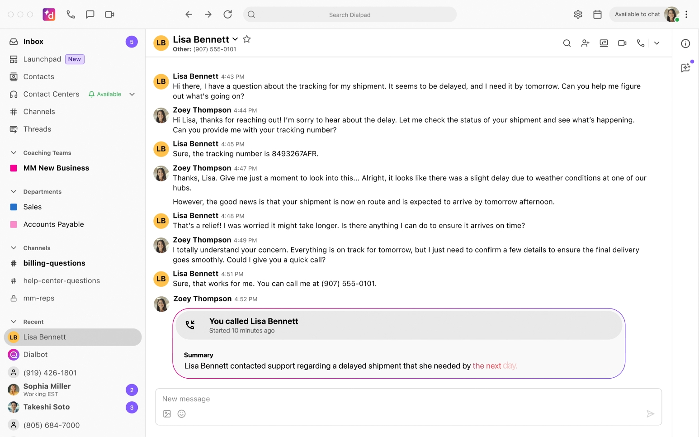Start a video meeting from top bar
The height and width of the screenshot is (437, 699).
(109, 14)
